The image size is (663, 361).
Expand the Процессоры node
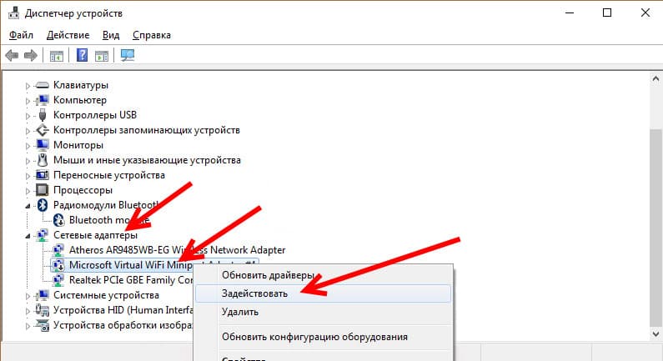pyautogui.click(x=28, y=191)
